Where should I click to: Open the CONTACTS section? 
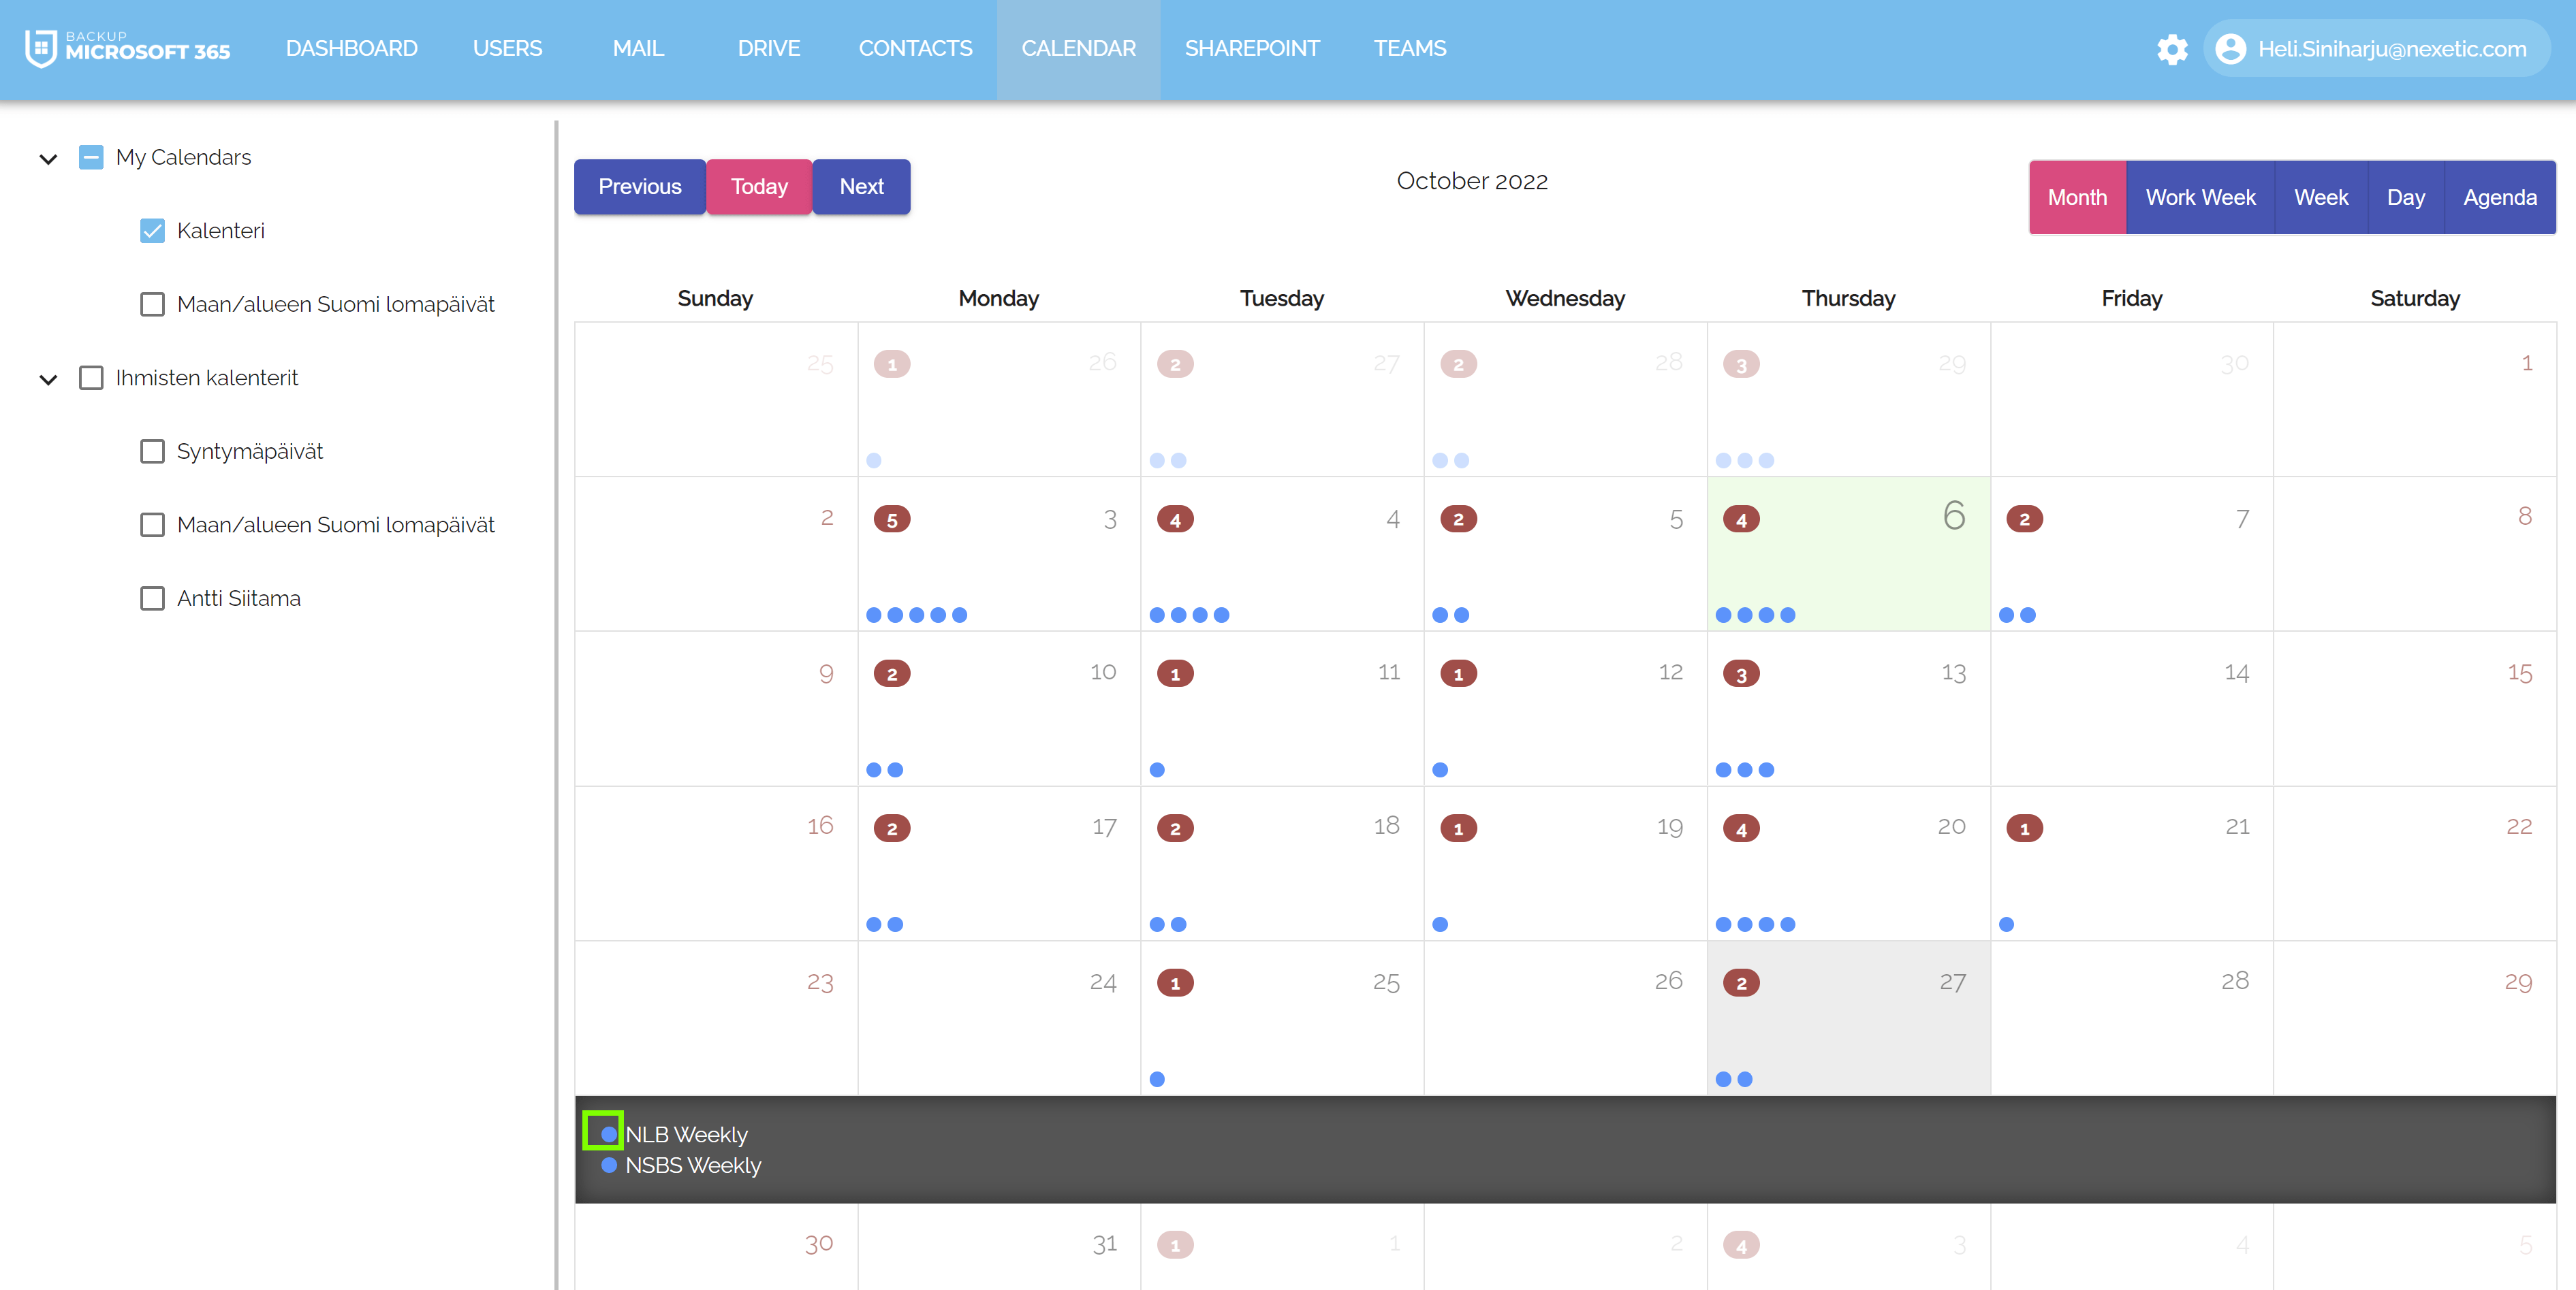point(915,48)
